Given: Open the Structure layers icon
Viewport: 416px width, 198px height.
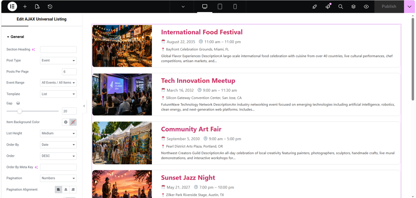Looking at the screenshot, I should click(354, 6).
